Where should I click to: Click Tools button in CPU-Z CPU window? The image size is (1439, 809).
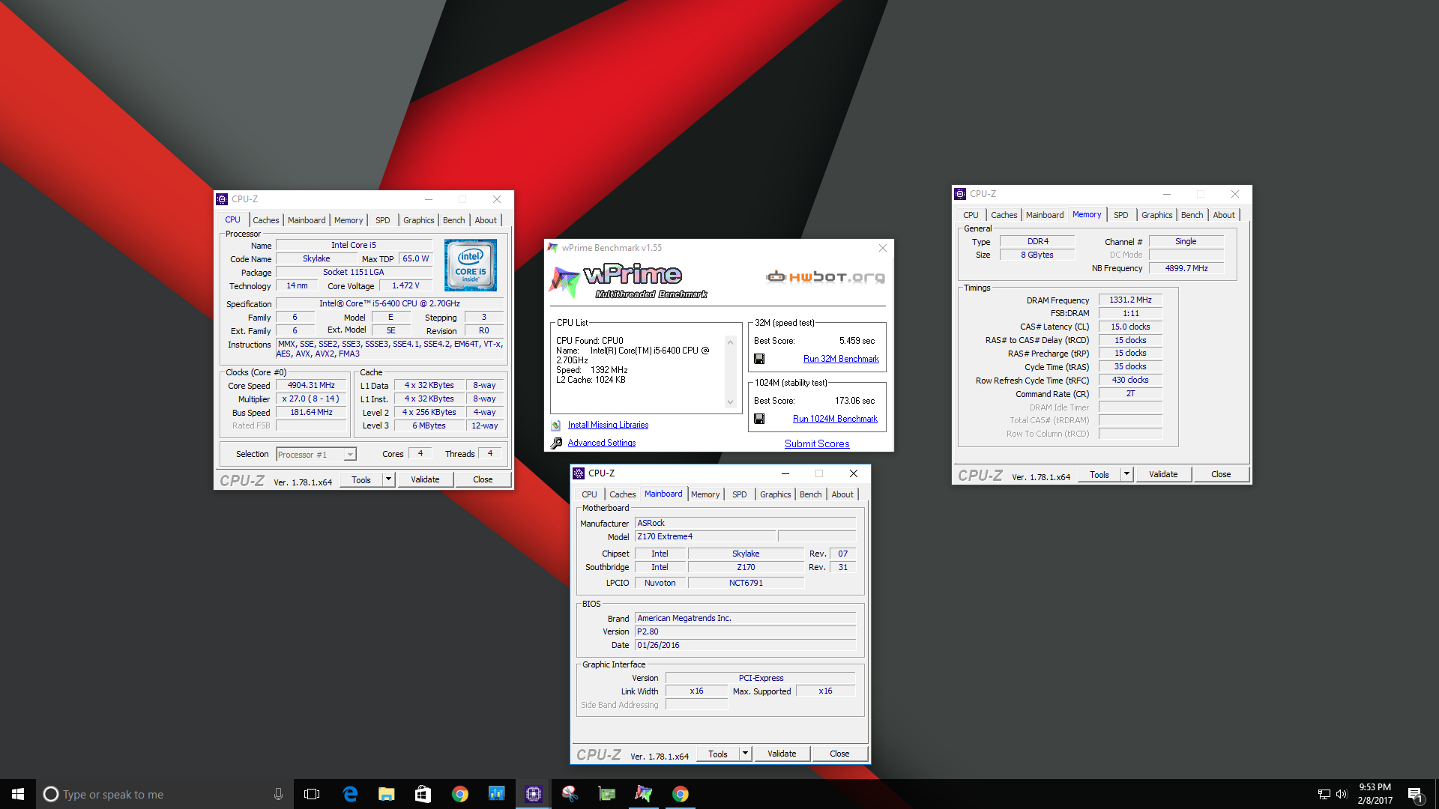[x=361, y=479]
